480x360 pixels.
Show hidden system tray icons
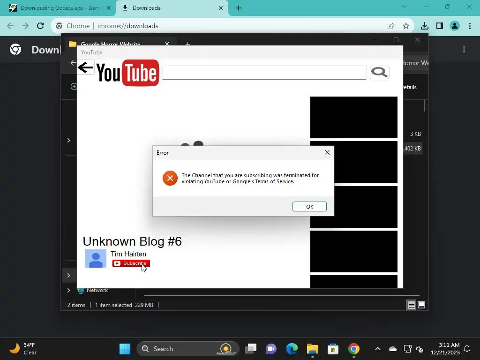pyautogui.click(x=378, y=349)
